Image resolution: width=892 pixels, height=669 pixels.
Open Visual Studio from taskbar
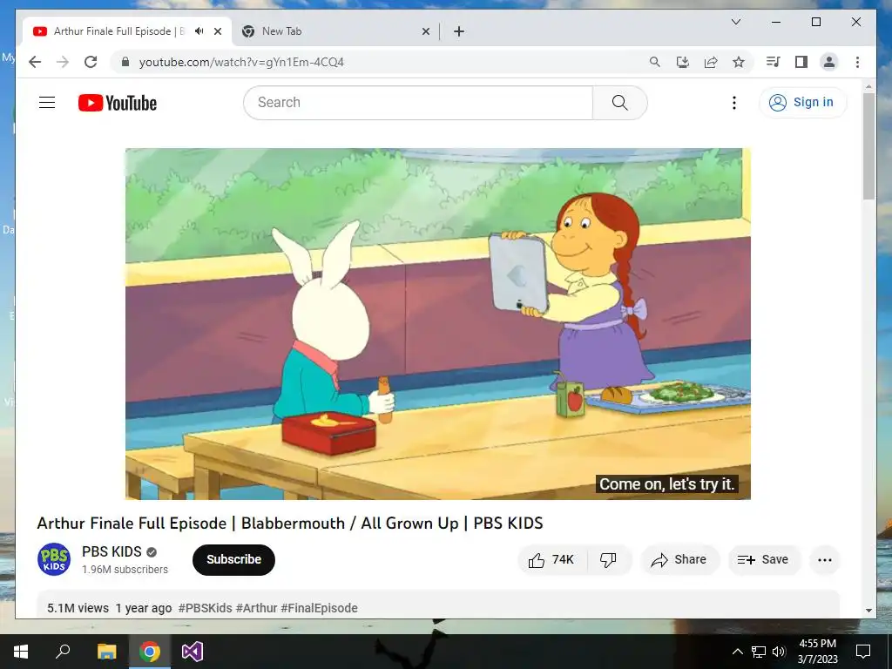pyautogui.click(x=193, y=652)
